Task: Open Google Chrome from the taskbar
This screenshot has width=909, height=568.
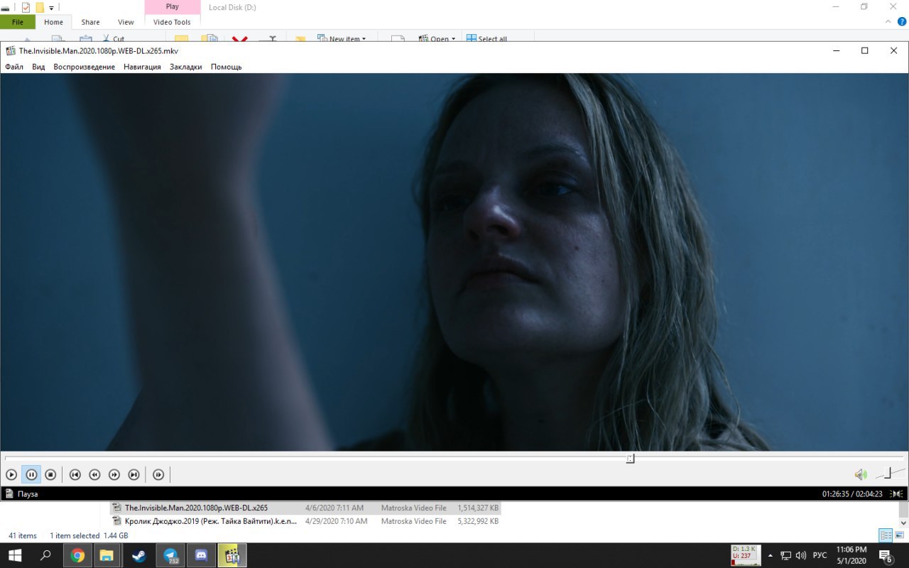Action: coord(77,555)
